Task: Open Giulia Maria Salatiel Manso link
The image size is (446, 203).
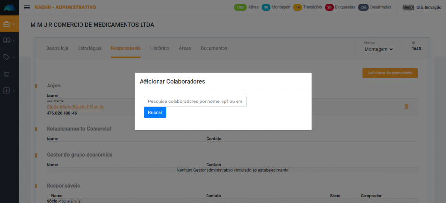Action: (x=75, y=107)
